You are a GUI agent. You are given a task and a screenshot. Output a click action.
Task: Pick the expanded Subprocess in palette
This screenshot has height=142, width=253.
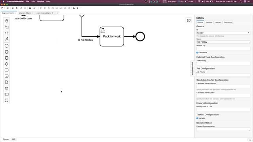click(7, 76)
